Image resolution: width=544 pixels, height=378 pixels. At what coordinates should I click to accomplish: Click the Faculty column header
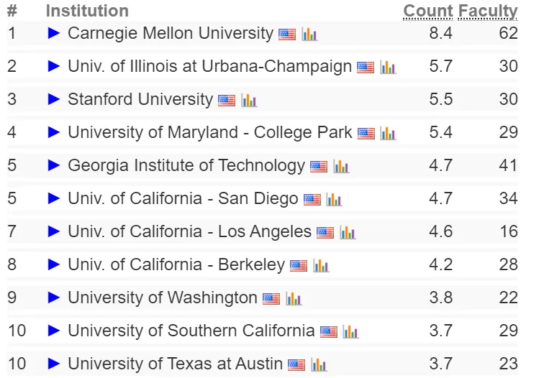click(x=488, y=11)
